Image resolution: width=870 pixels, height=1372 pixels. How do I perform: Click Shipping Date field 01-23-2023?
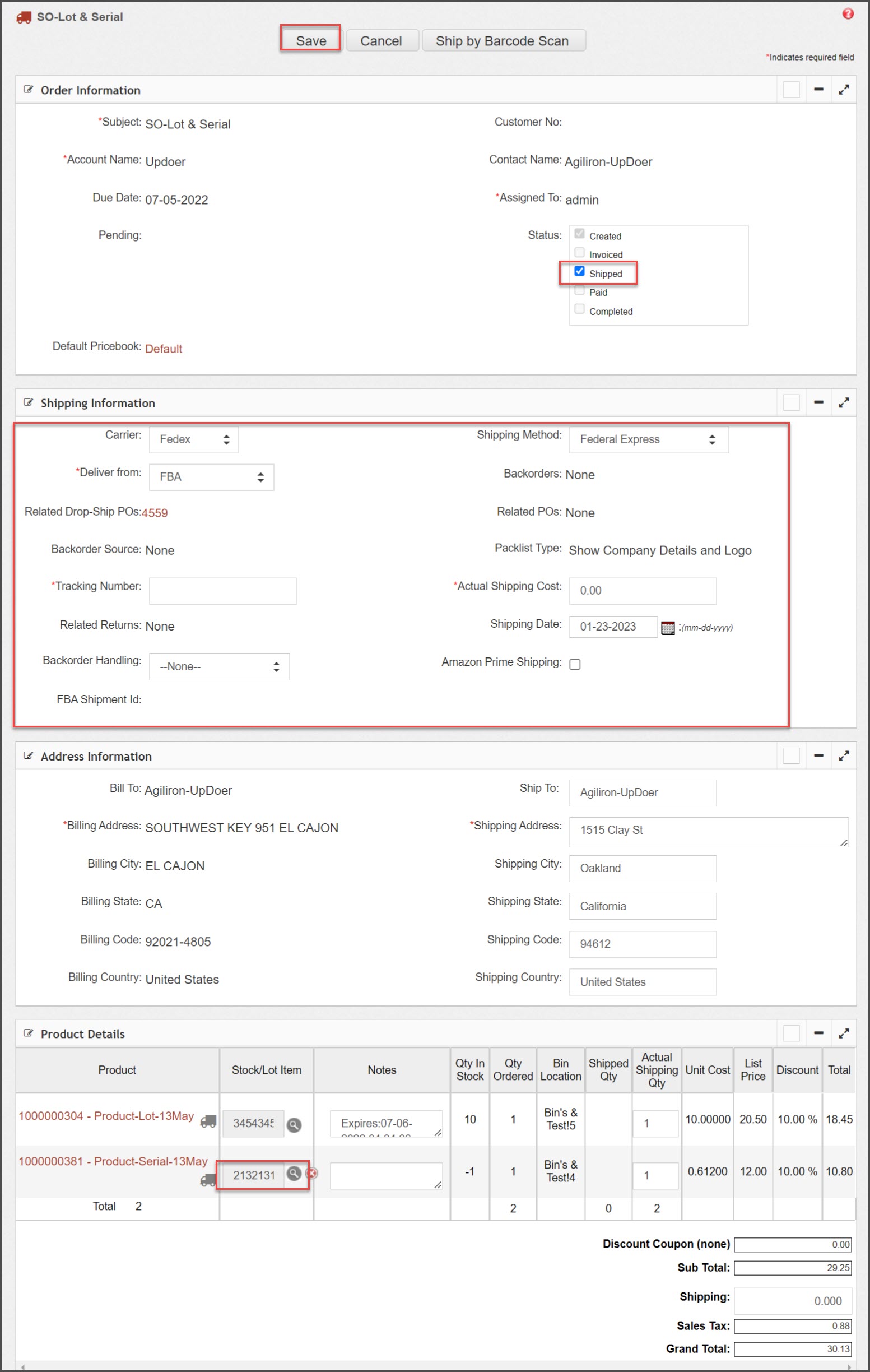613,627
